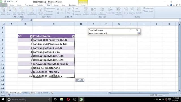
Task: Switch to the Insert ribbon tab
Action: tap(19, 5)
